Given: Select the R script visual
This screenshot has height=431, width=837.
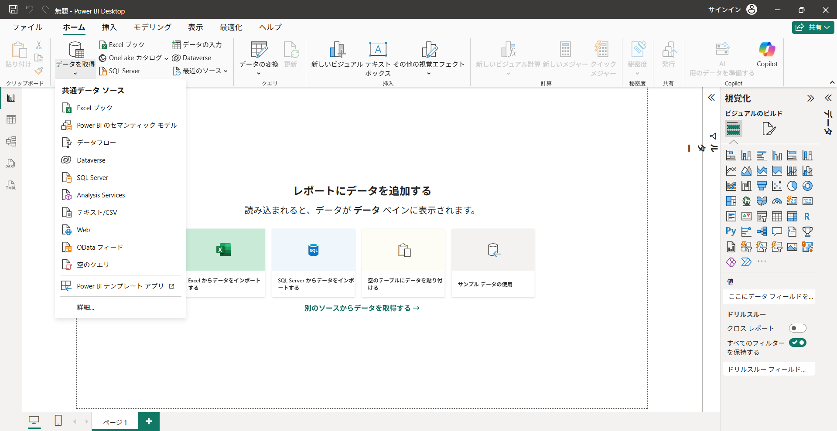Looking at the screenshot, I should (807, 216).
